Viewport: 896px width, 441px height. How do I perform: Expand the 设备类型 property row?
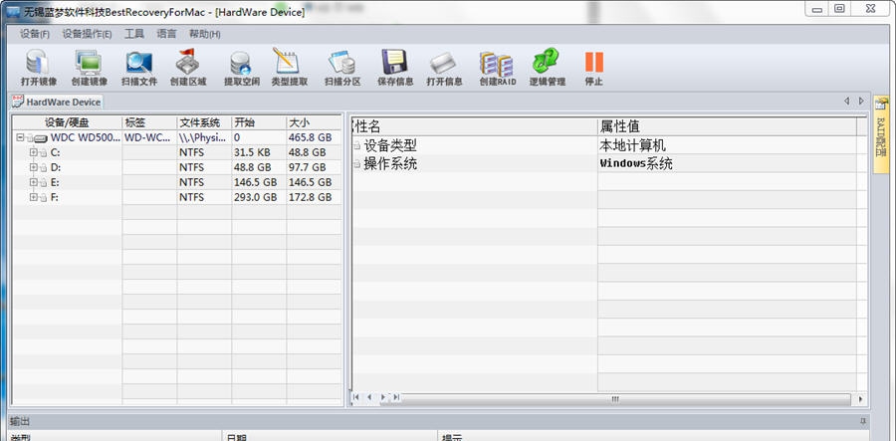357,145
